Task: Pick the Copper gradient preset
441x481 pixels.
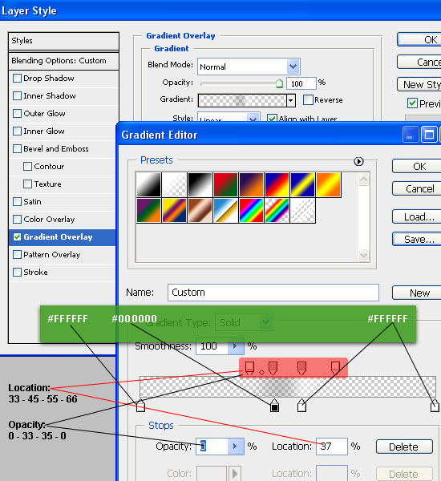Action: (200, 210)
